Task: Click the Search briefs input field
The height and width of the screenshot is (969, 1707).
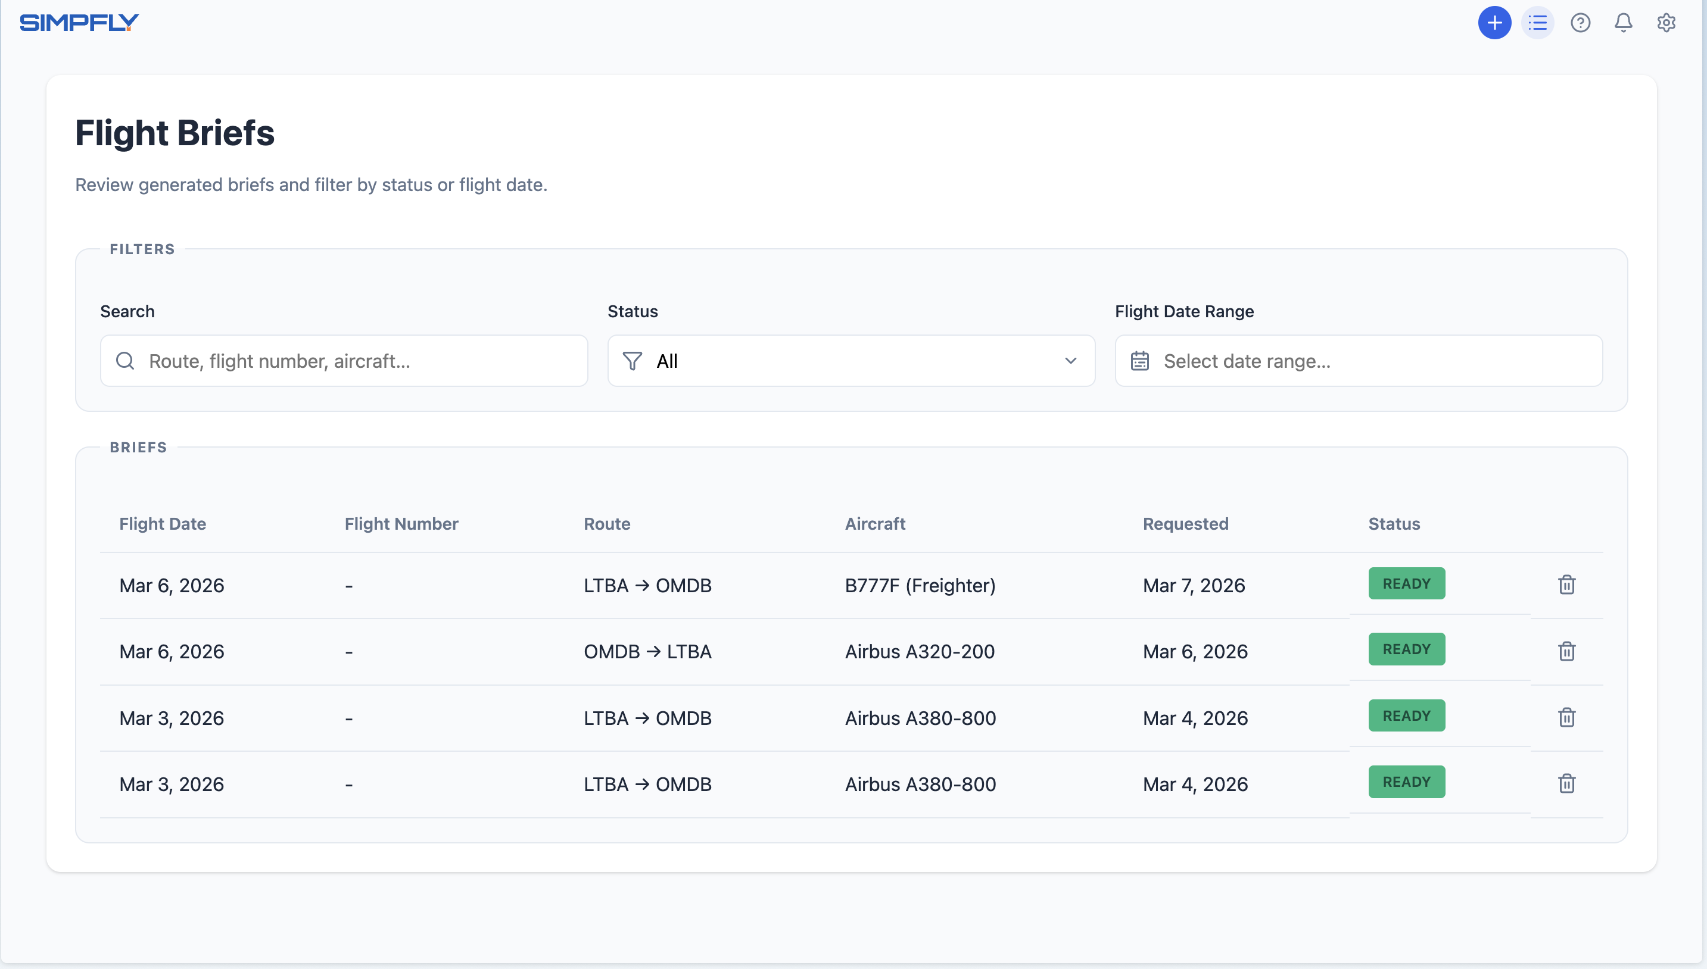Action: 344,361
